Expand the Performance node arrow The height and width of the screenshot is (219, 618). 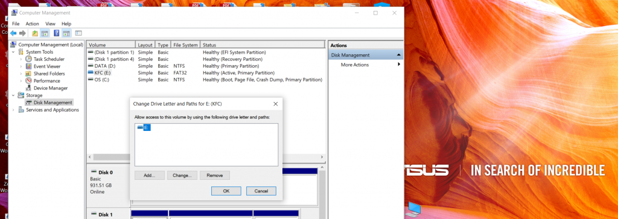21,81
